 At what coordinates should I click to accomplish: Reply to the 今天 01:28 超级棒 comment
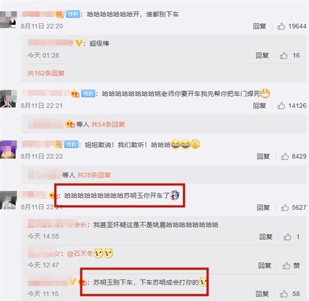[262, 56]
